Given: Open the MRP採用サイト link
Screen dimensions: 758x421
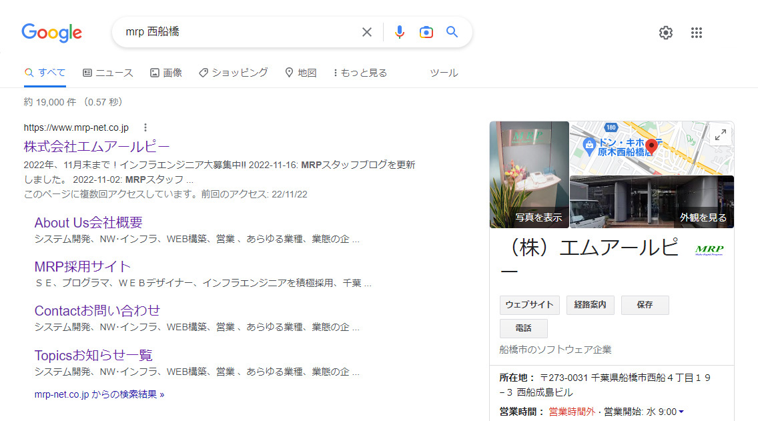Looking at the screenshot, I should tap(83, 266).
